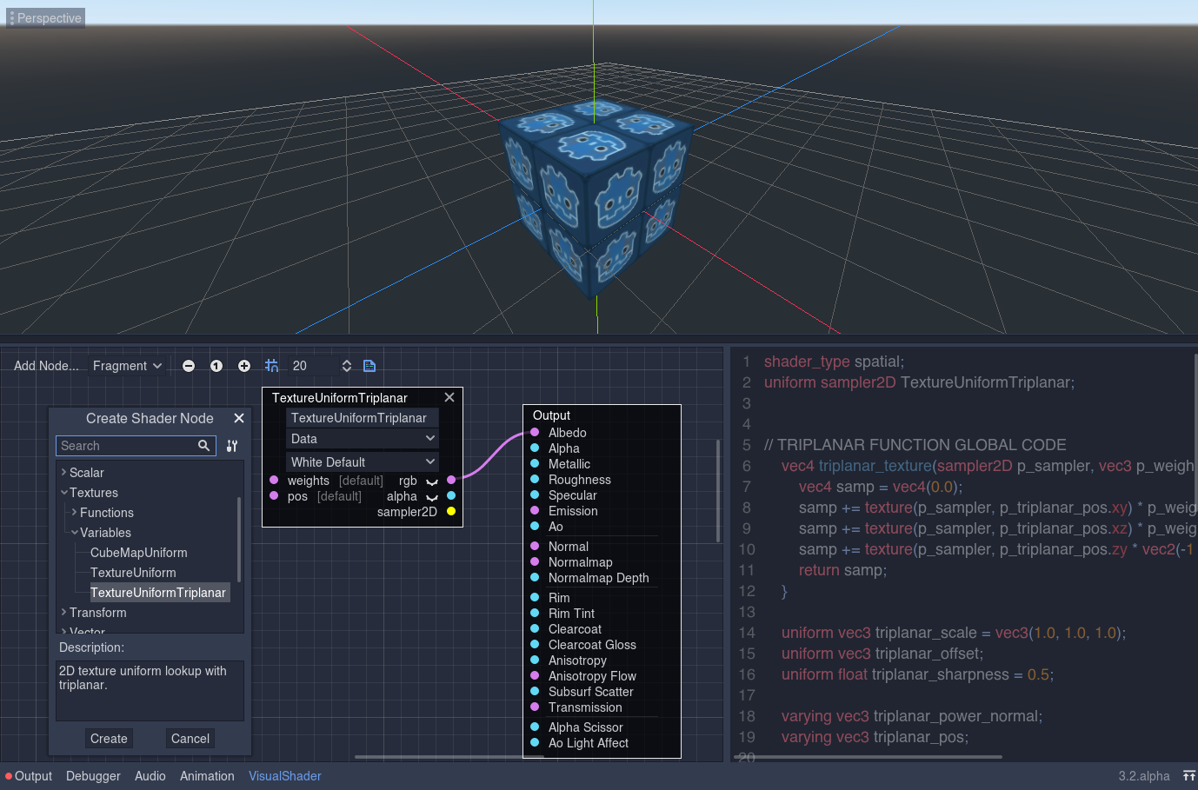Click the alpha output port
The image size is (1198, 790).
tap(451, 495)
